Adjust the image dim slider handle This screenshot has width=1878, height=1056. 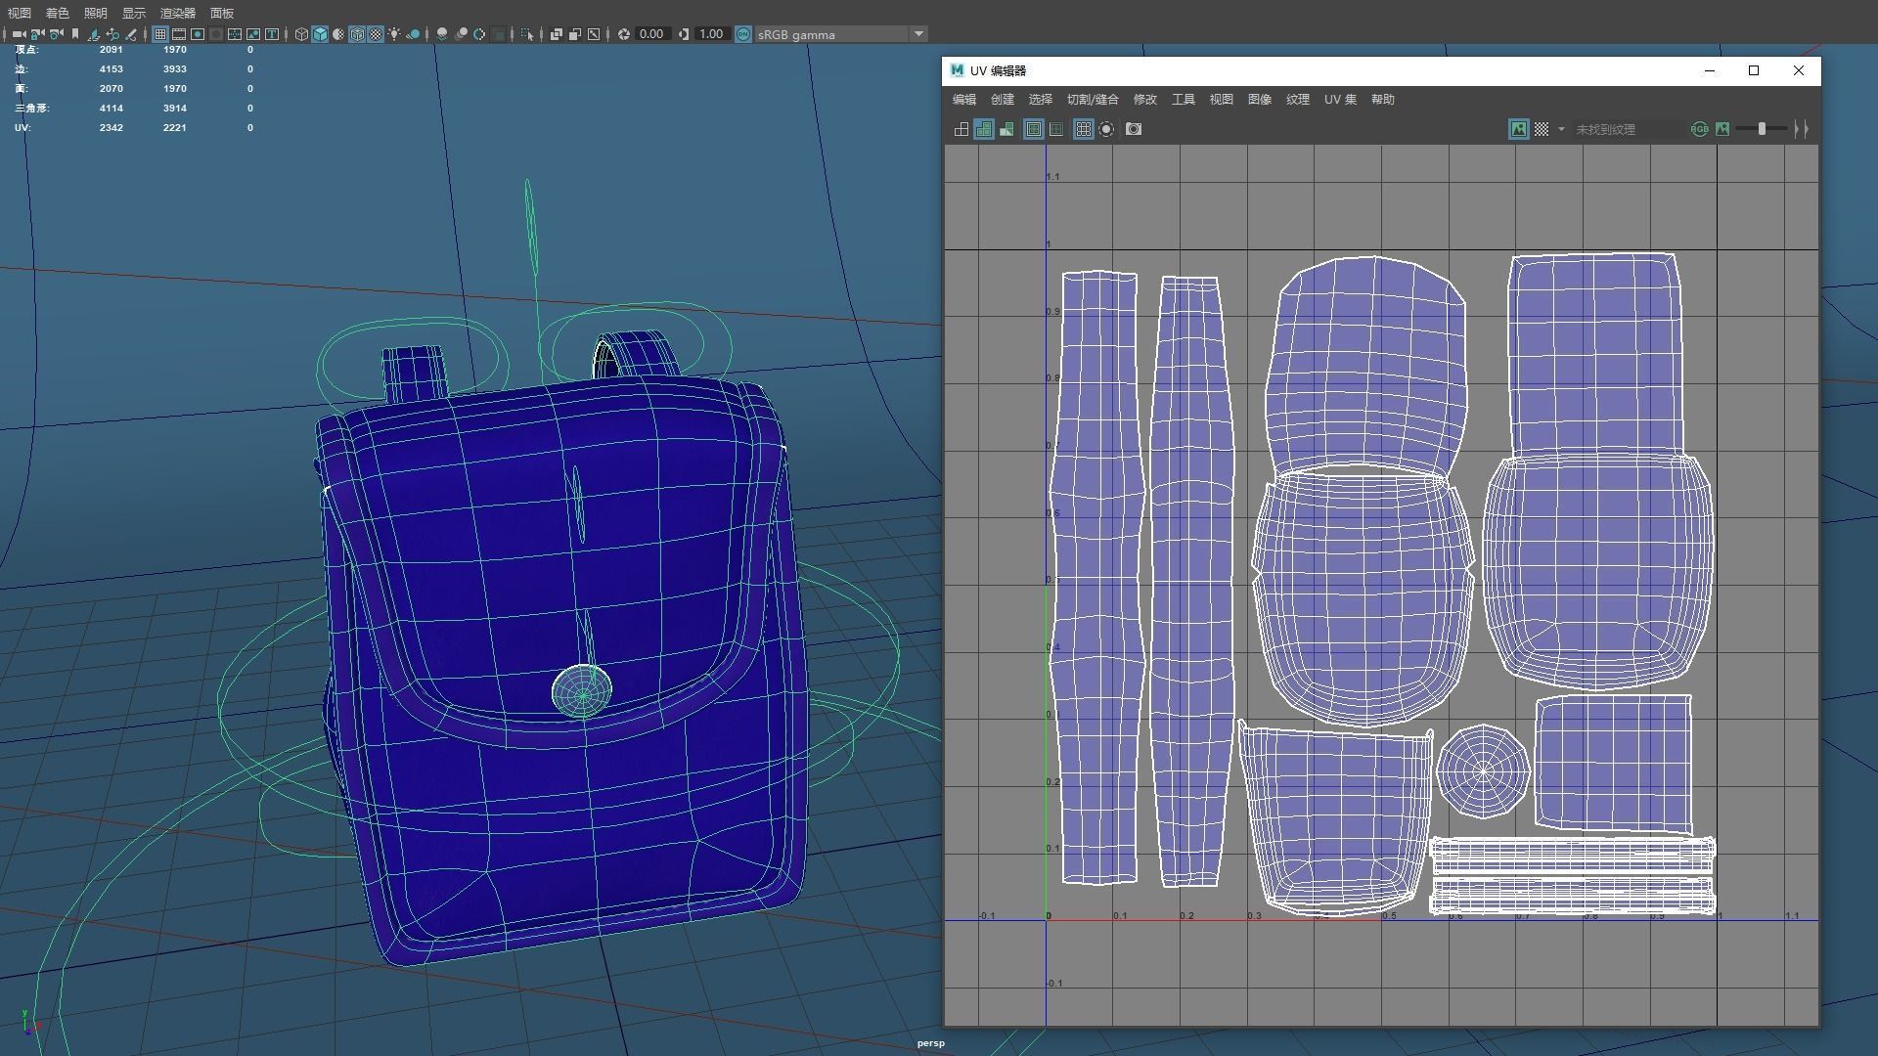(1762, 129)
